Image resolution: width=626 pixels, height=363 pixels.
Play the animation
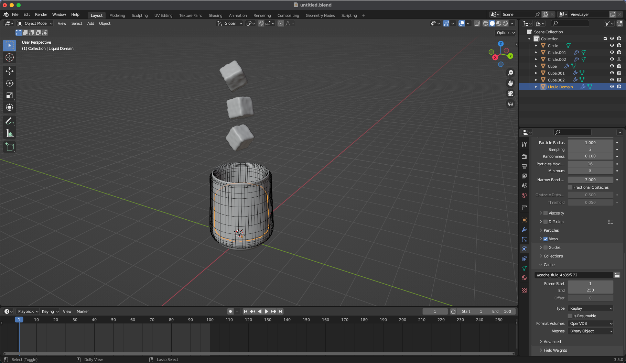coord(266,311)
